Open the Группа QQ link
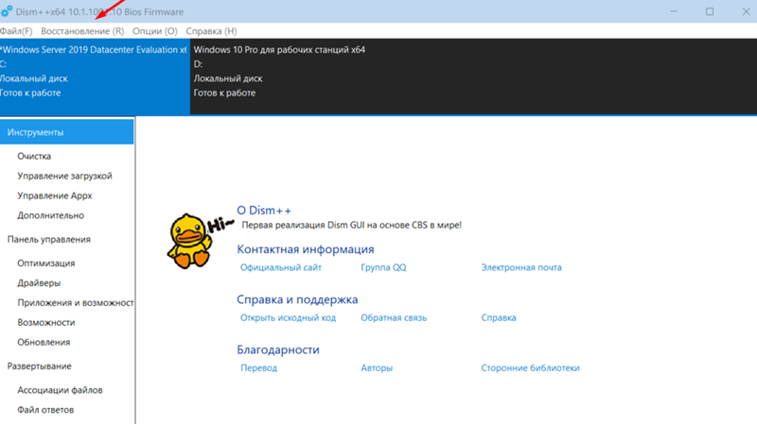The width and height of the screenshot is (757, 424). [383, 267]
